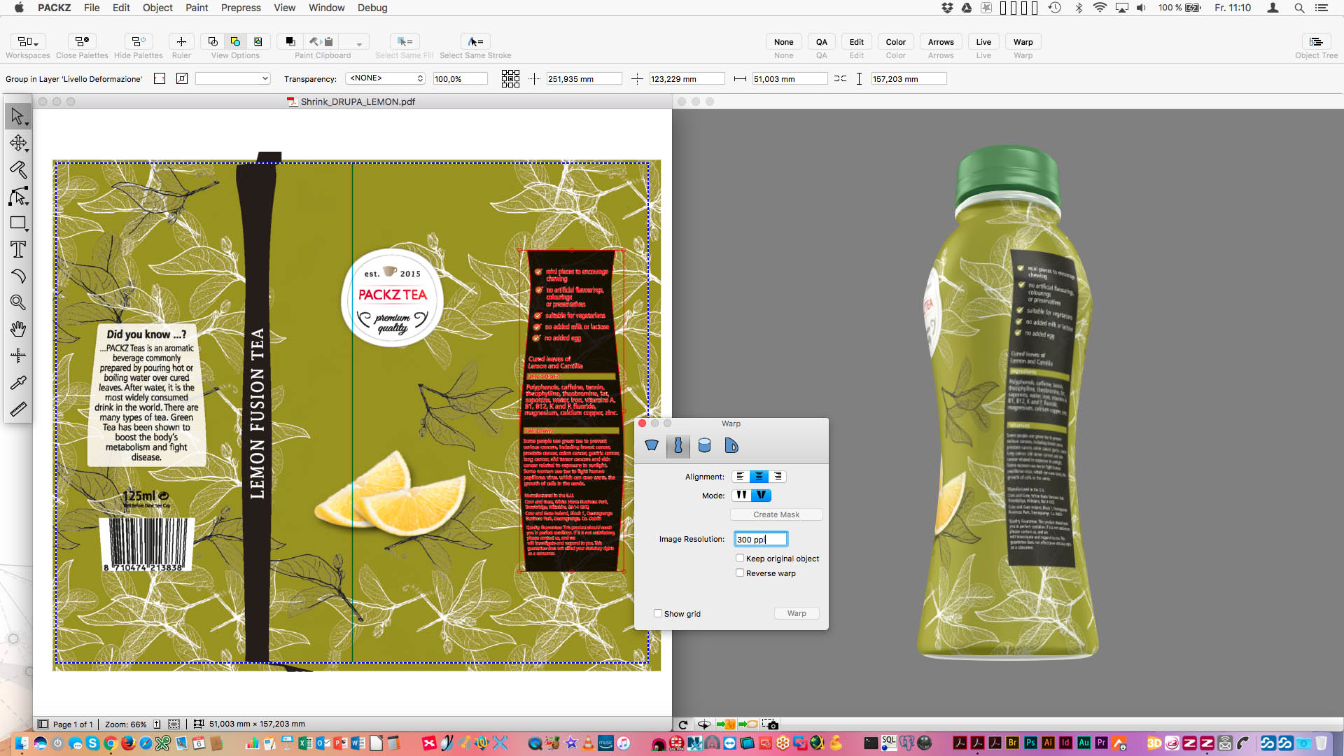This screenshot has height=756, width=1344.
Task: Open the Prepress menu
Action: click(241, 8)
